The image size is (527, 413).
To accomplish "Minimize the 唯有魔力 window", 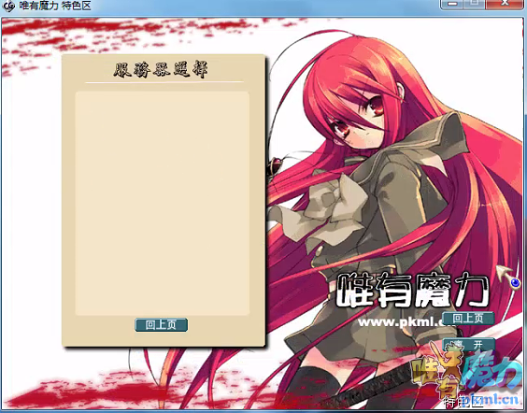I will pos(452,4).
